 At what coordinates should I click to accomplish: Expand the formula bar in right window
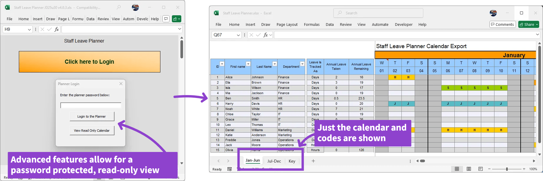(537, 35)
